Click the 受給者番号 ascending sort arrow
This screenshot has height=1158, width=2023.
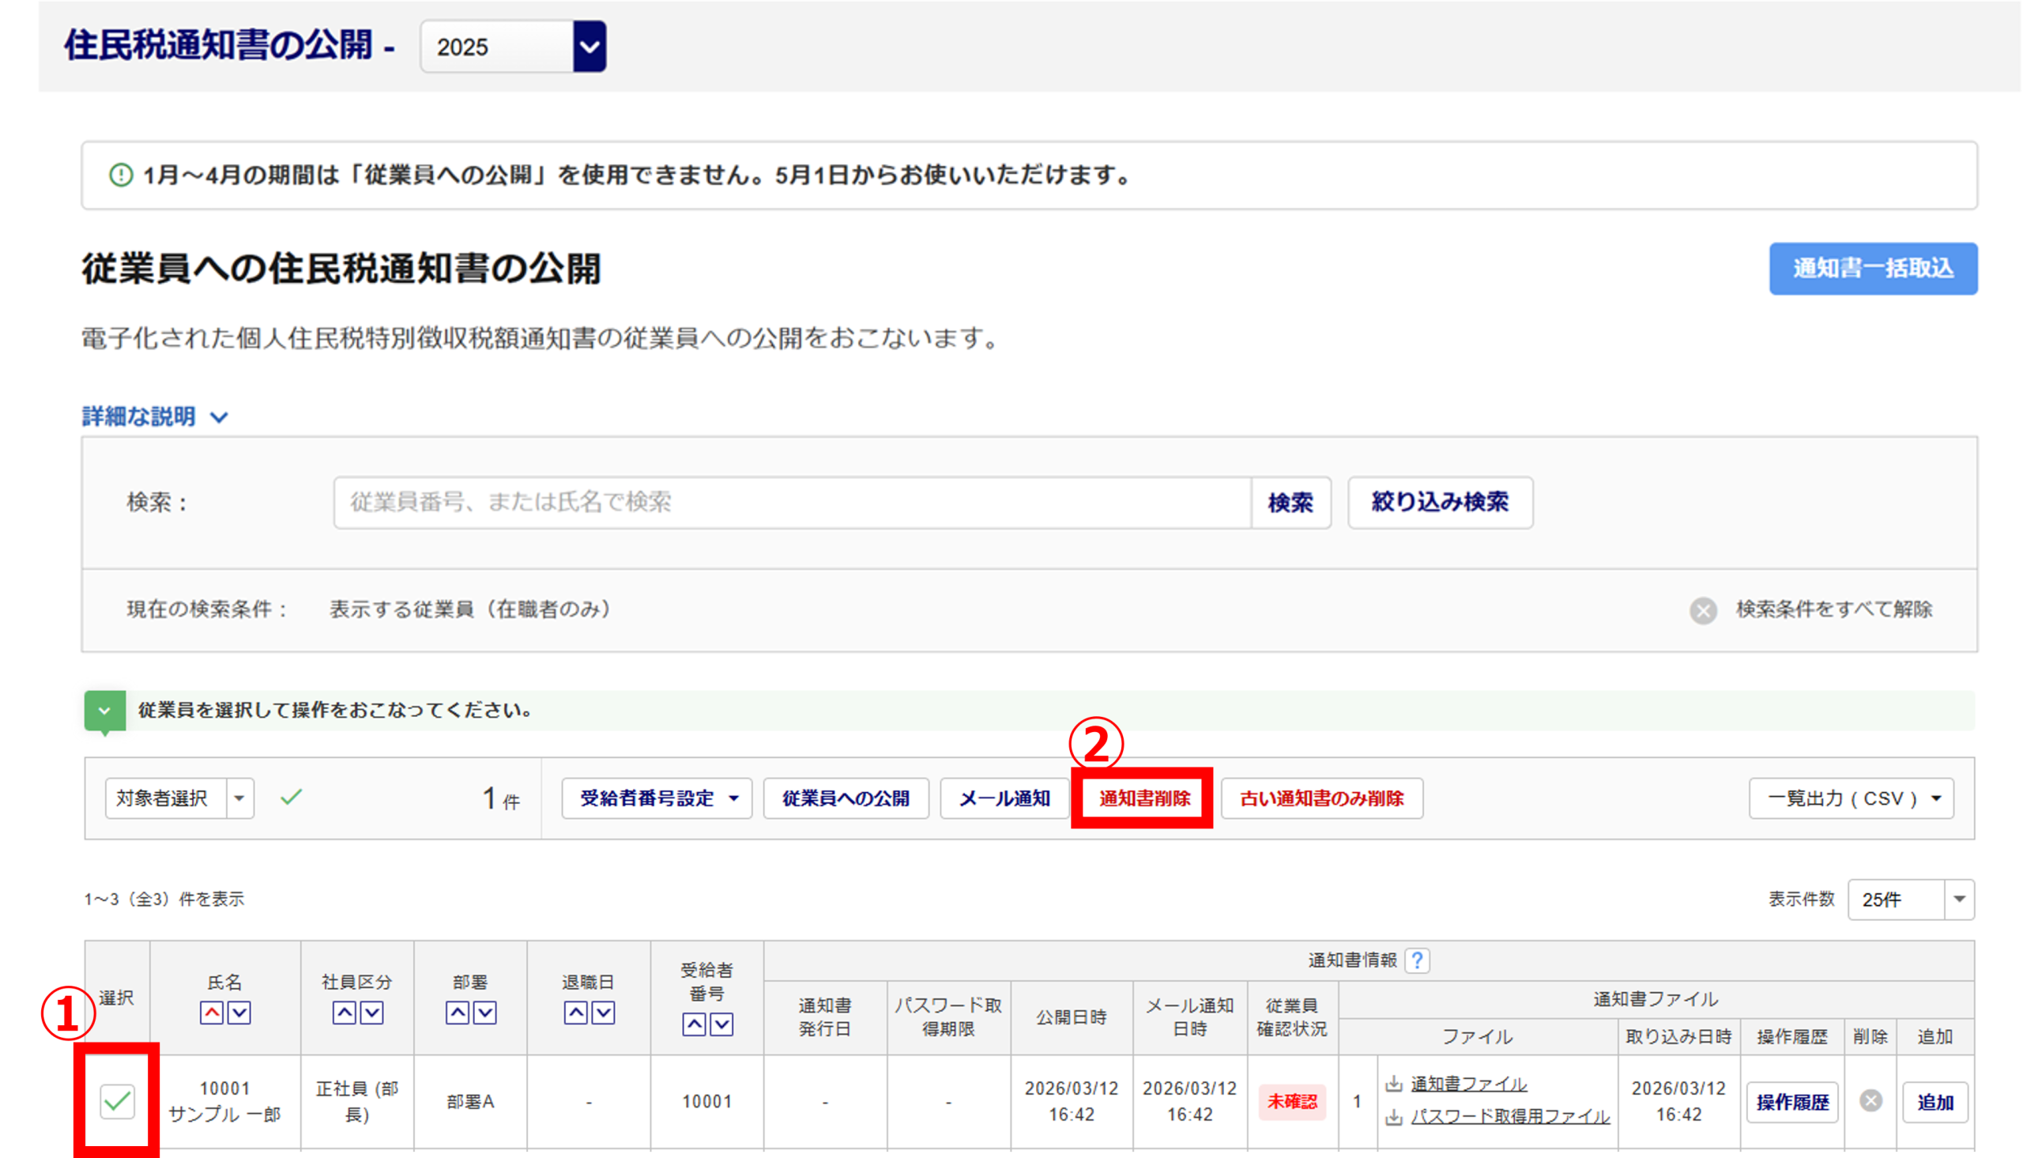coord(694,1024)
